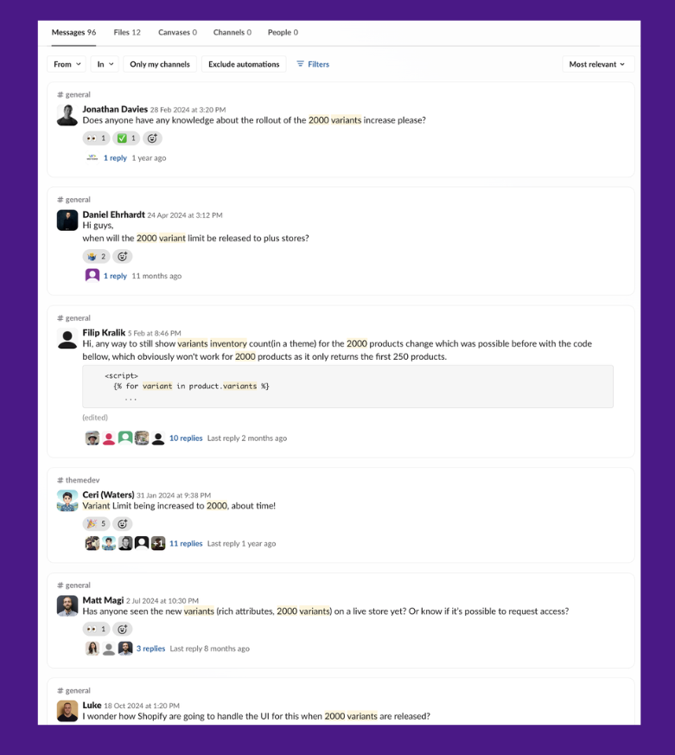Open the Filters icon button

tap(313, 64)
